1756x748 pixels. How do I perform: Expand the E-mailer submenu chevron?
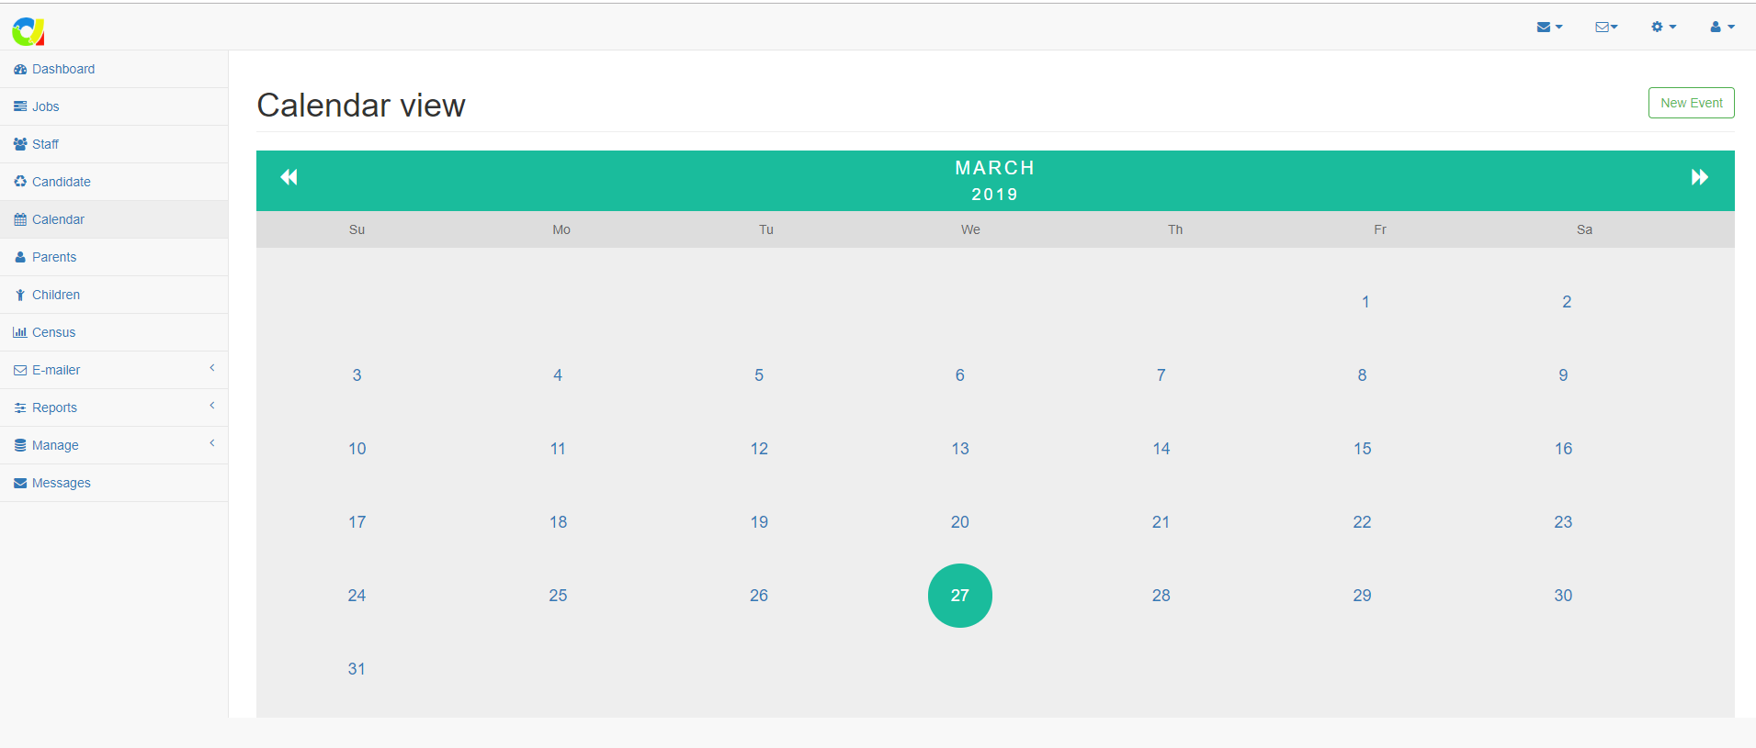point(212,368)
